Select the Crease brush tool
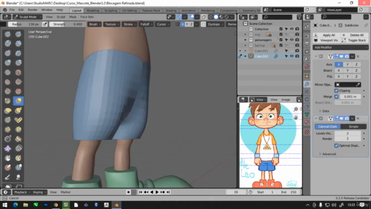The height and width of the screenshot is (209, 371). [8, 72]
